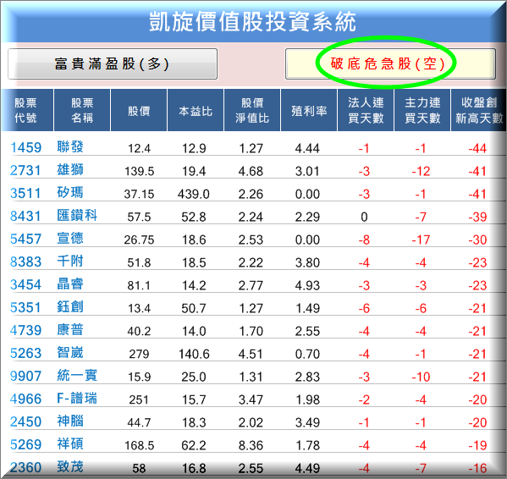Select the 0 value in the 匯鑽科 row
This screenshot has height=479, width=507.
click(x=364, y=217)
